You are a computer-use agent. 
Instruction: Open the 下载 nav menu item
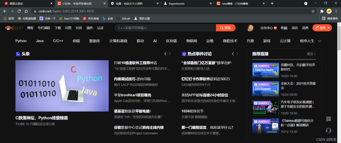coord(58,28)
